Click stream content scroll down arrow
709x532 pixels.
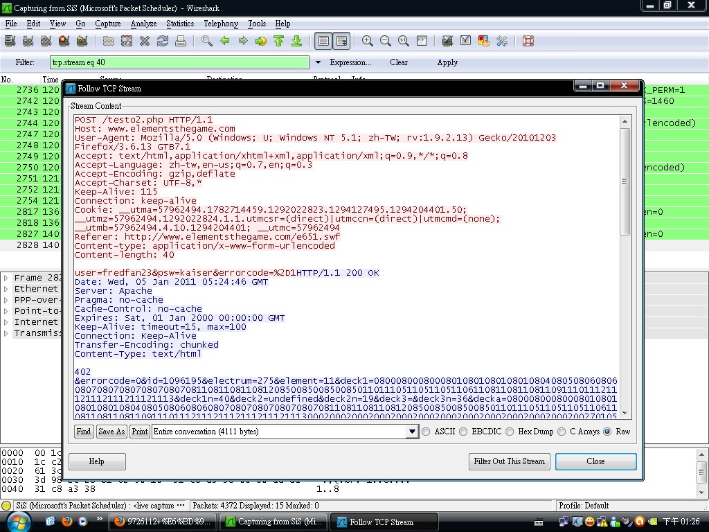pyautogui.click(x=625, y=413)
